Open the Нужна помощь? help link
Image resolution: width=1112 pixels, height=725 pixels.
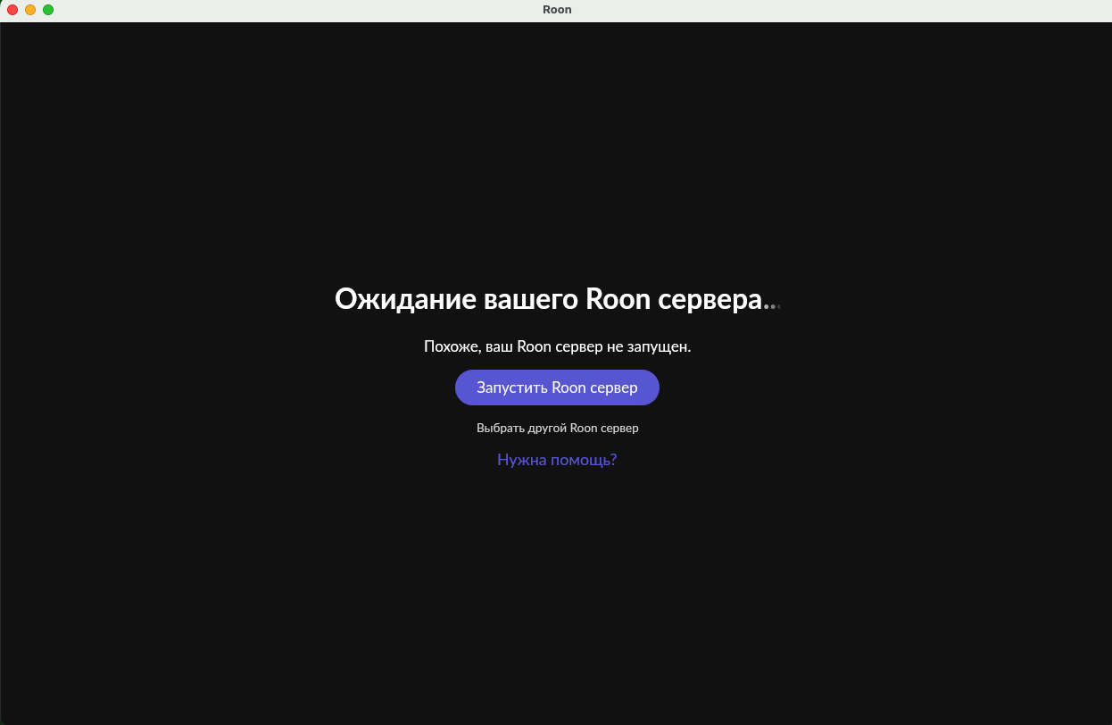(x=557, y=460)
